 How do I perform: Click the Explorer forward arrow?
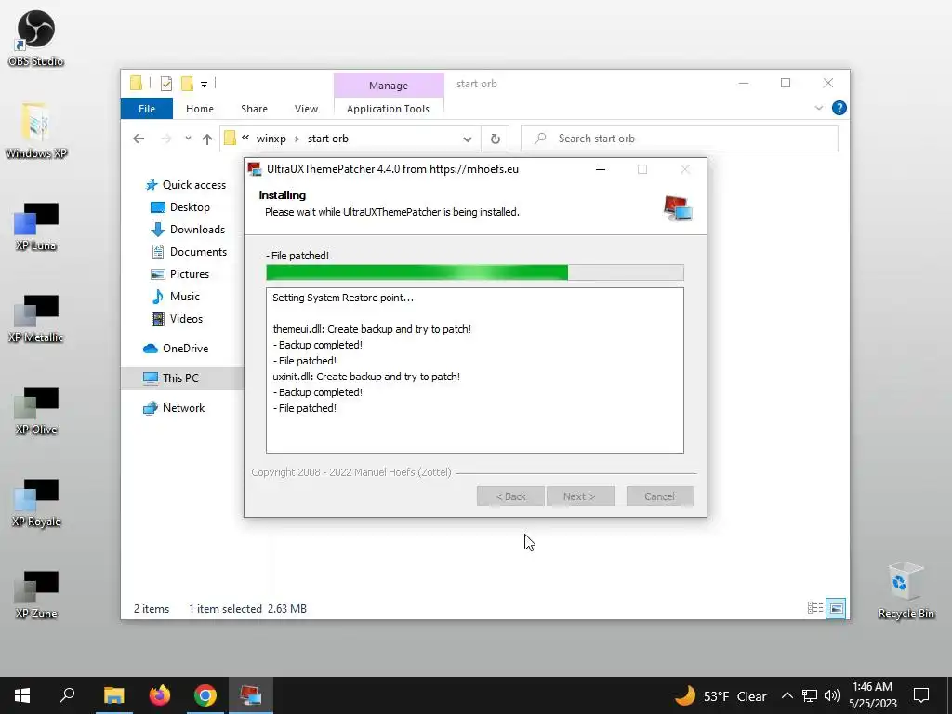[x=165, y=139]
